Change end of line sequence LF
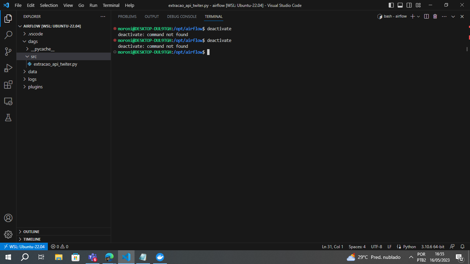The image size is (470, 264). point(389,246)
